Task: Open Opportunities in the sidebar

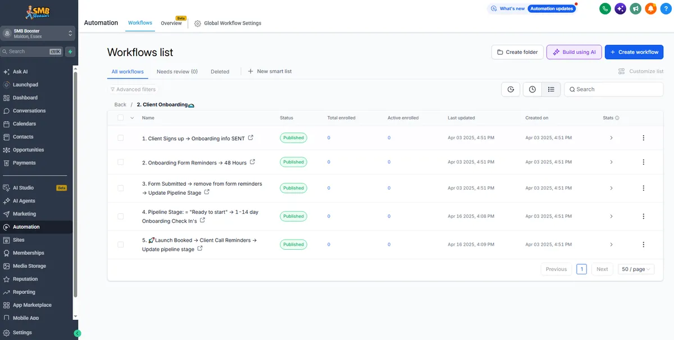Action: click(x=28, y=150)
